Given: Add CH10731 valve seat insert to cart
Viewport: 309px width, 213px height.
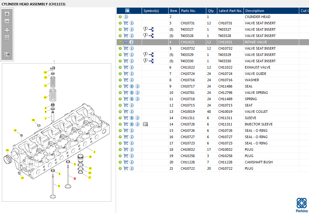Looking at the screenshot, I should click(126, 23).
